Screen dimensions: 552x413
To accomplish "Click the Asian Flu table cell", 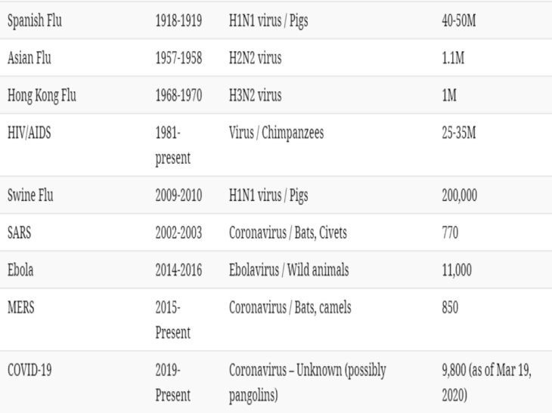I will pos(29,58).
